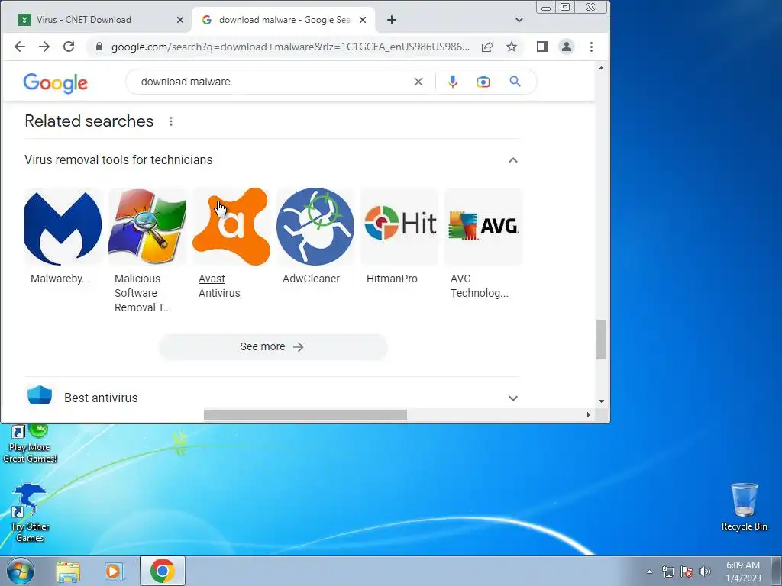Start a voice search with the microphone
Viewport: 782px width, 586px height.
452,82
